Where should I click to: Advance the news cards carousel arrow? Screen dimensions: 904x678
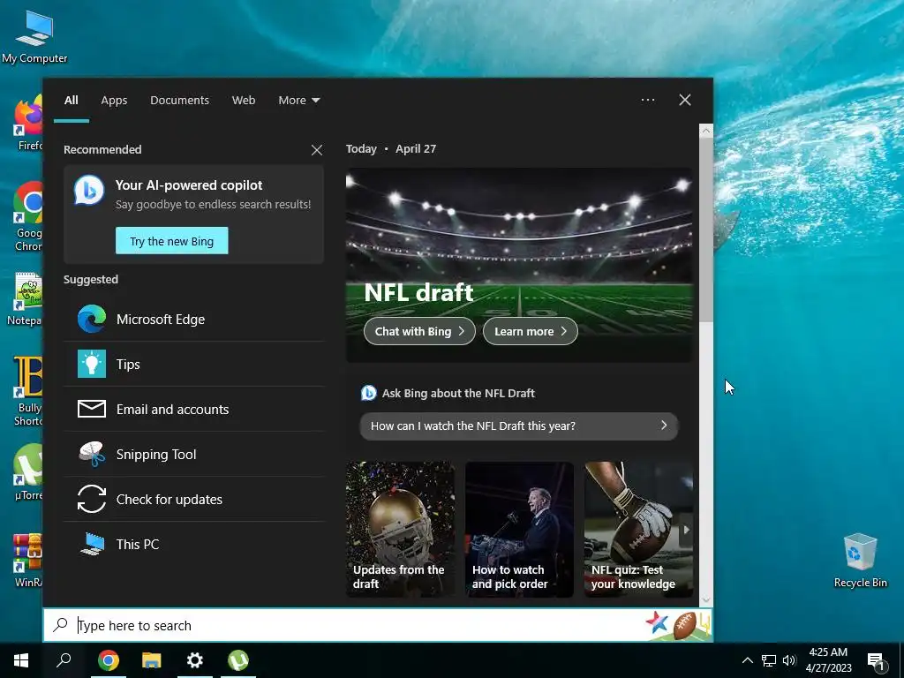tap(685, 530)
